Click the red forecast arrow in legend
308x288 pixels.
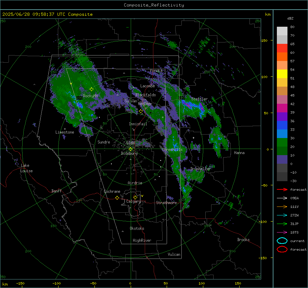tap(282, 189)
